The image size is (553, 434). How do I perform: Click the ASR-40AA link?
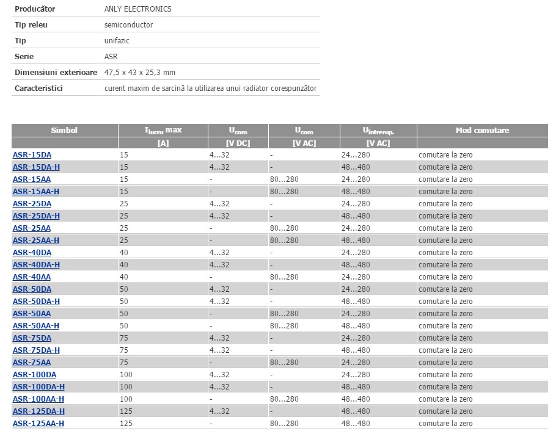32,277
